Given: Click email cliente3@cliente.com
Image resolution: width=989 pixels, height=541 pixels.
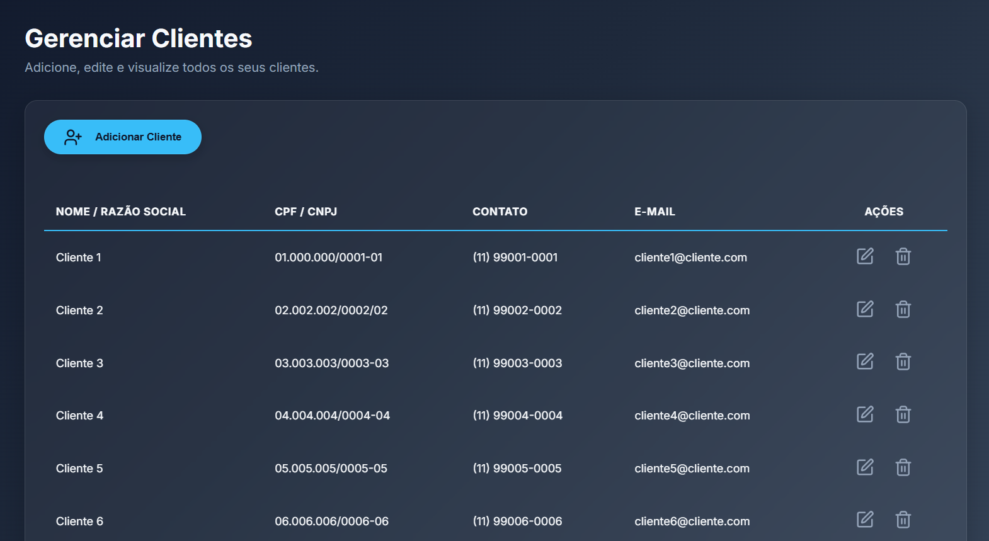Looking at the screenshot, I should 692,363.
